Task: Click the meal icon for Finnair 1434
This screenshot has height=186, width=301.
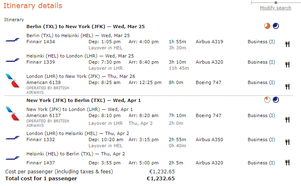Action: 288,44
